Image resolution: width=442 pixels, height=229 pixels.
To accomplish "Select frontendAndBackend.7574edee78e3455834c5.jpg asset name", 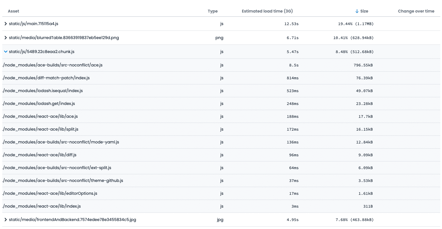I will [72, 220].
